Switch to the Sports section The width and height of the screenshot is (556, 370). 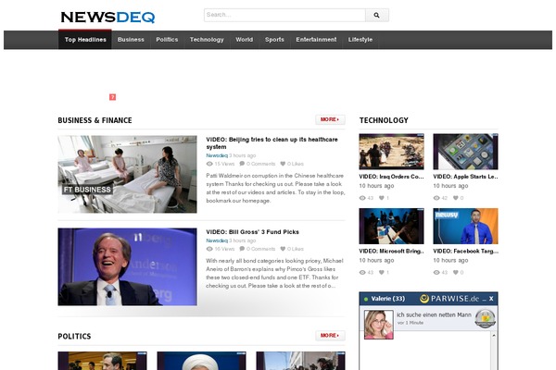[x=274, y=40]
